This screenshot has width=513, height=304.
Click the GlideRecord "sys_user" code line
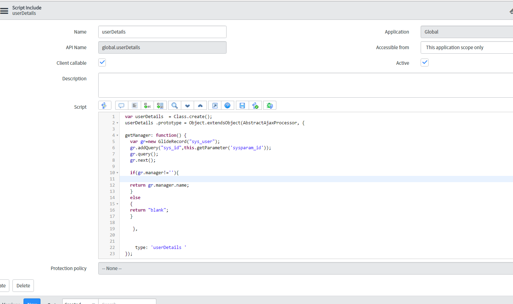[x=175, y=142]
